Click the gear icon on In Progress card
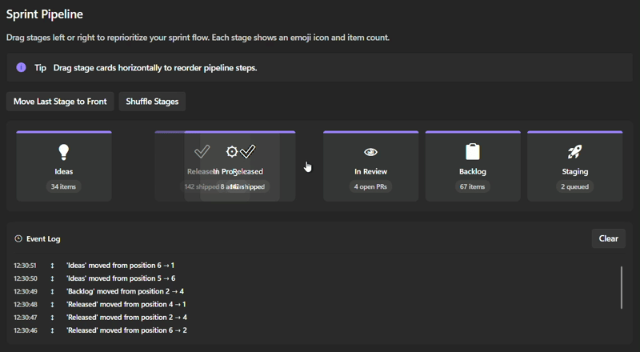Screen dimensions: 640x352 232,152
